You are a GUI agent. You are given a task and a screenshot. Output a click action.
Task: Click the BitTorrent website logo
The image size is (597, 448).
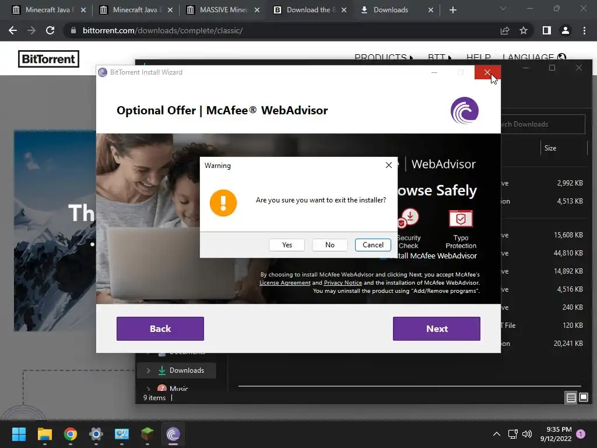[x=49, y=59]
